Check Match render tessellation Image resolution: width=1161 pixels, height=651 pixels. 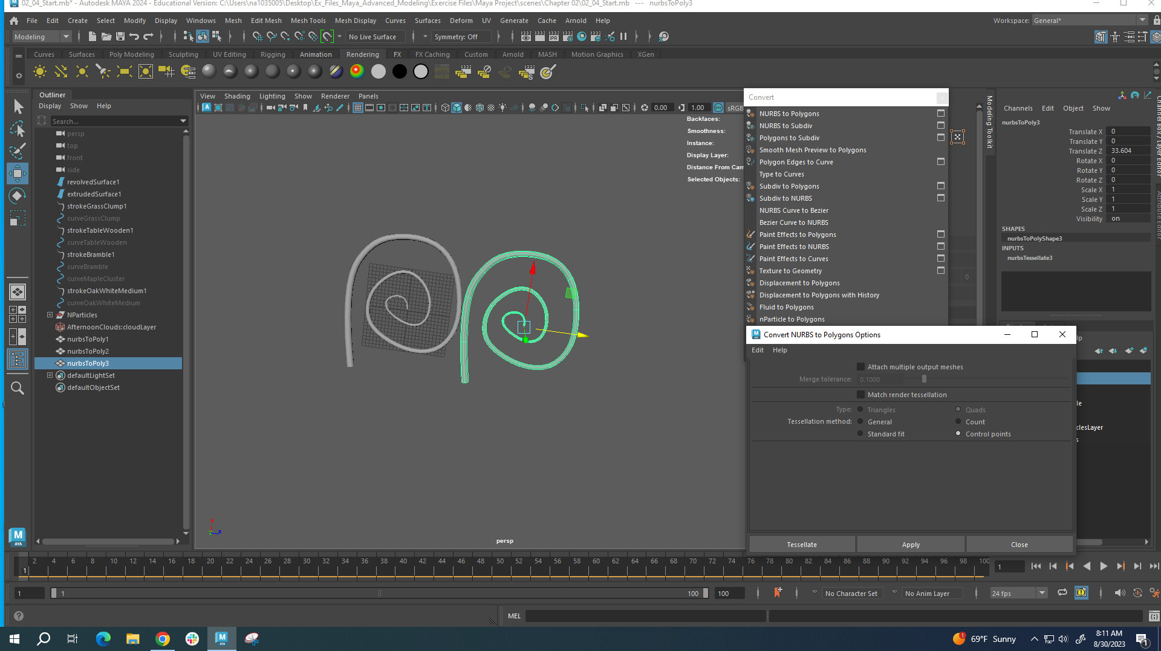pos(861,394)
